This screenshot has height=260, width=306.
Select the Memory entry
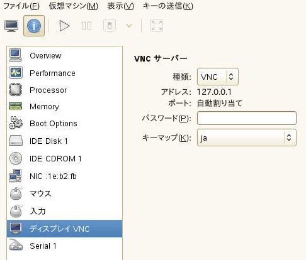(64, 106)
